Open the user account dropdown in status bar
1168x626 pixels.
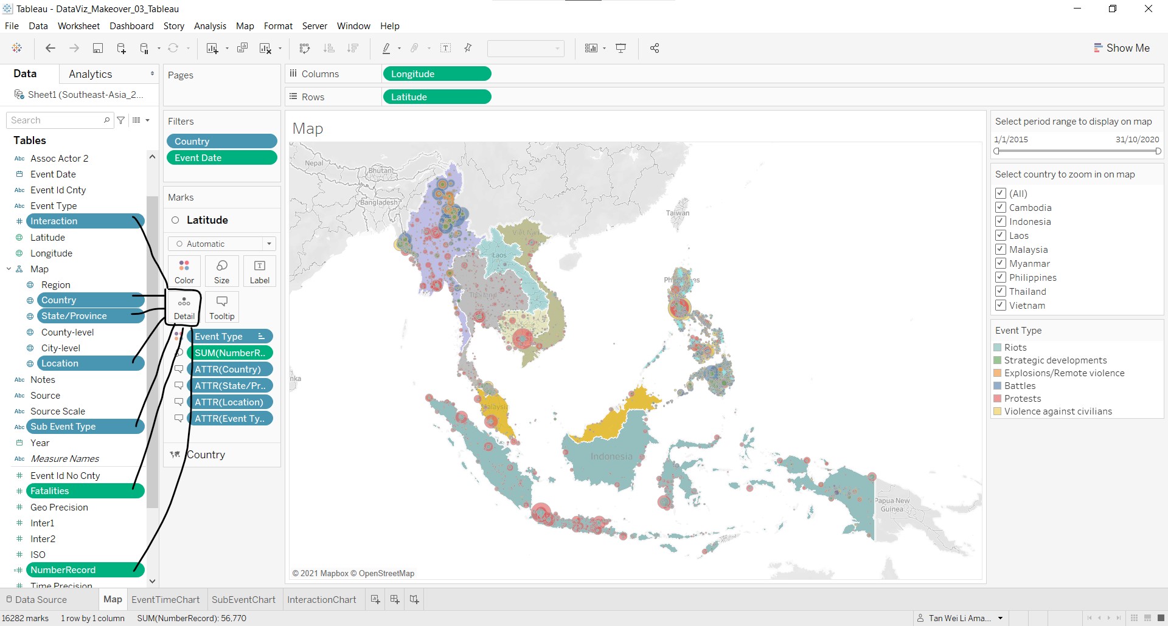click(x=1000, y=618)
